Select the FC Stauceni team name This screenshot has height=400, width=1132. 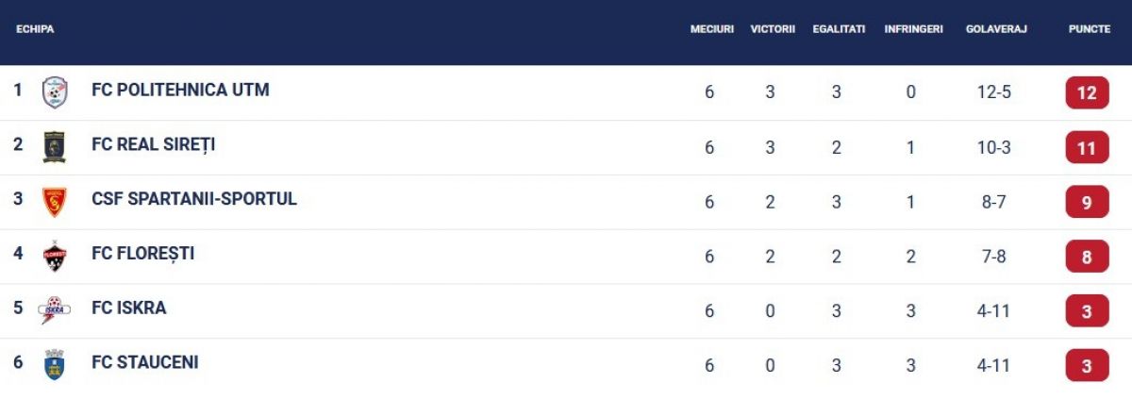pyautogui.click(x=145, y=363)
